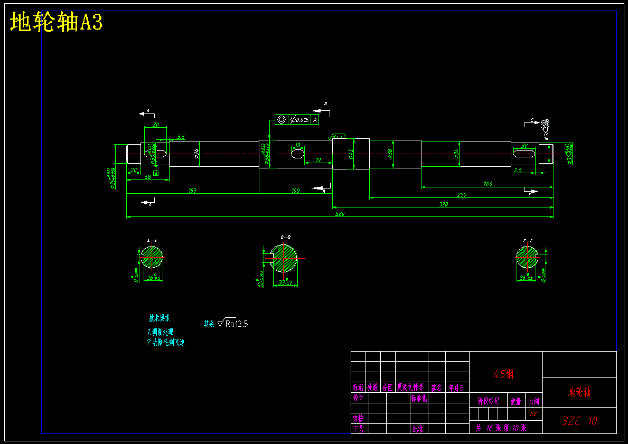628x444 pixels.
Task: Click the '技术要求' heading
Action: (160, 318)
